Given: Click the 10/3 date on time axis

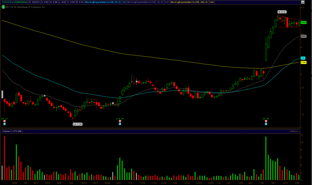Looking at the screenshot, I should coord(71,183).
